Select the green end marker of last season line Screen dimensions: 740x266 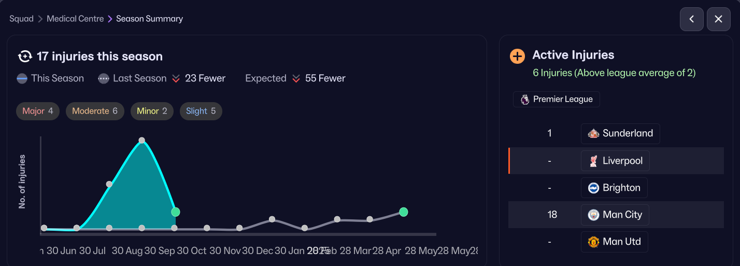(404, 212)
